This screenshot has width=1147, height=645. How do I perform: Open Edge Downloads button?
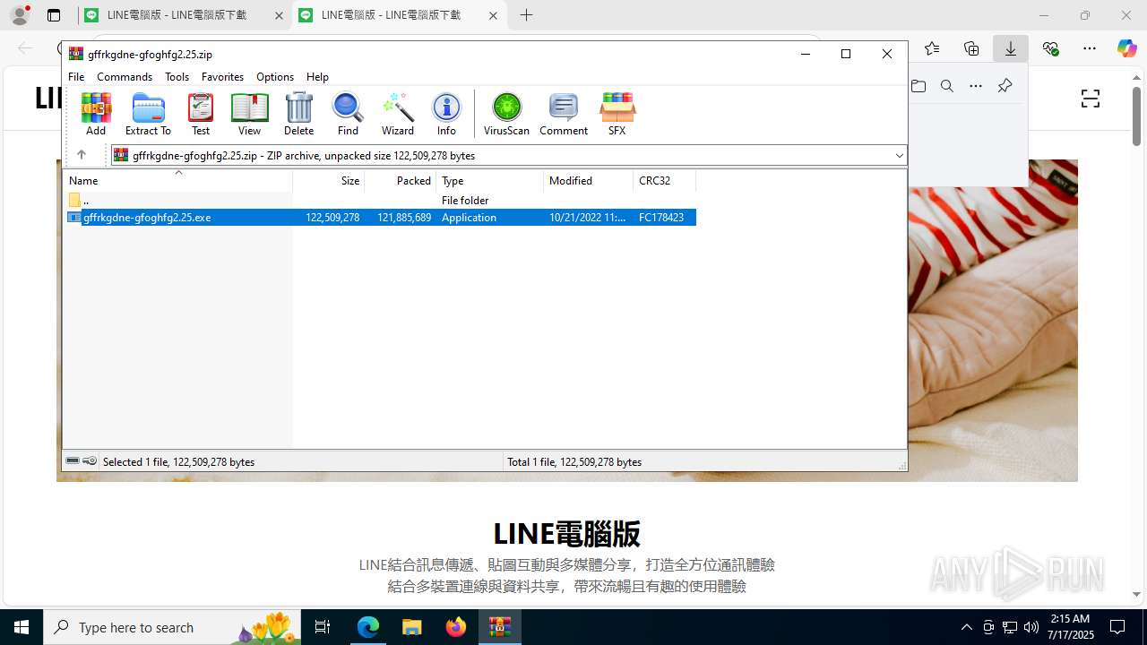click(1011, 48)
